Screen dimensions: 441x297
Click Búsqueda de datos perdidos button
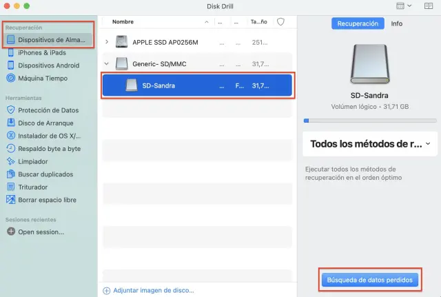(369, 280)
